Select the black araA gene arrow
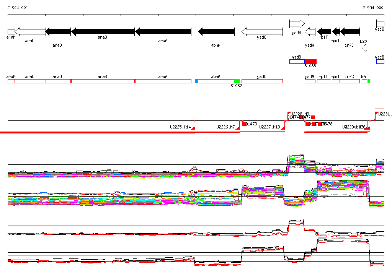 tap(163, 32)
